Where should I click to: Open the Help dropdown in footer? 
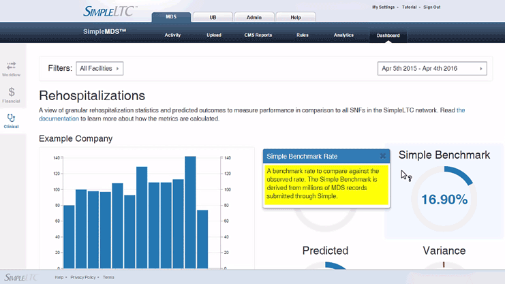click(61, 277)
